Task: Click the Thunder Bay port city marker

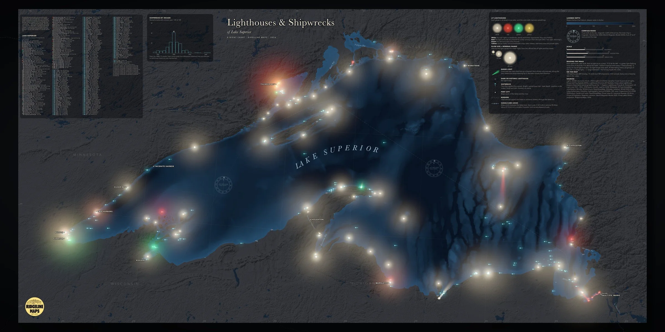Action: [x=276, y=84]
